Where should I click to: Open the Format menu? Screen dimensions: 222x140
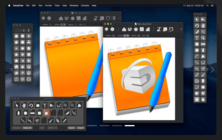click(x=48, y=6)
